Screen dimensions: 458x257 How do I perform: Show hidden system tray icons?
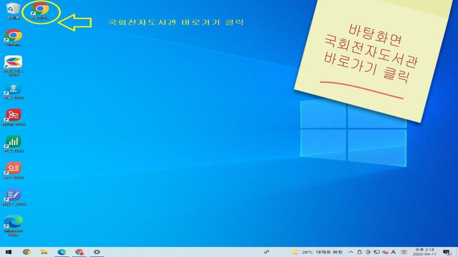click(x=351, y=252)
